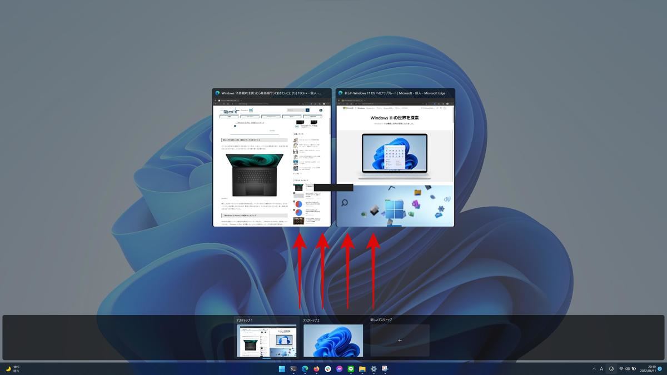Click the Edge icon in the TECH+ window title
This screenshot has height=375, width=667.
pos(218,93)
